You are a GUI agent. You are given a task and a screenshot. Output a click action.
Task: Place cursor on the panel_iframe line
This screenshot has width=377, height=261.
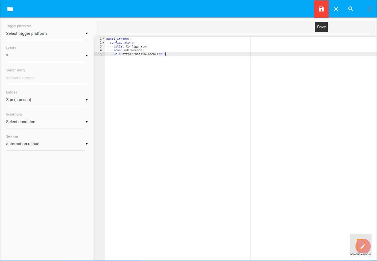coord(118,39)
